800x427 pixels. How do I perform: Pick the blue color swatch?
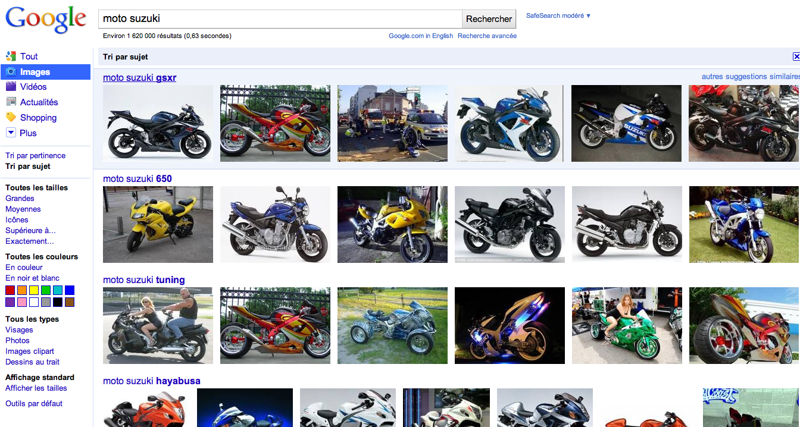70,290
